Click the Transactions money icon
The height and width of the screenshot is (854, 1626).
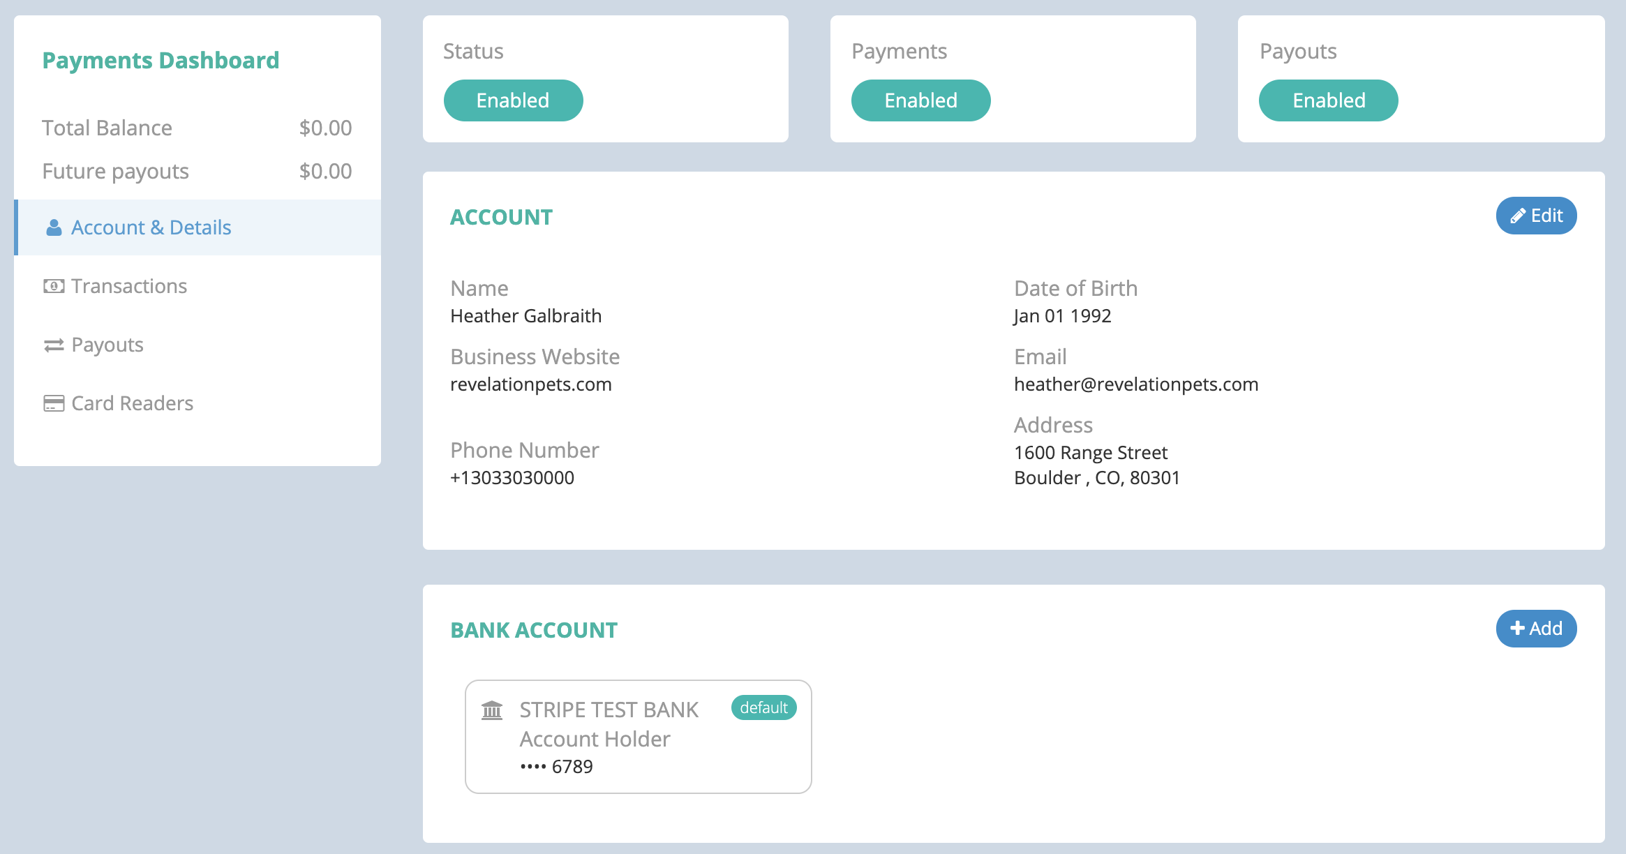coord(54,286)
